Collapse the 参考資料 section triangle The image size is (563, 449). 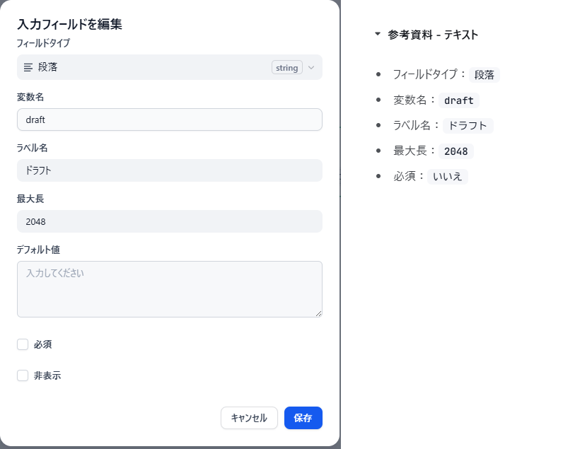378,34
